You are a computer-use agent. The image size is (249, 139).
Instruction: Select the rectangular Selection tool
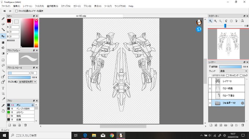(3, 60)
